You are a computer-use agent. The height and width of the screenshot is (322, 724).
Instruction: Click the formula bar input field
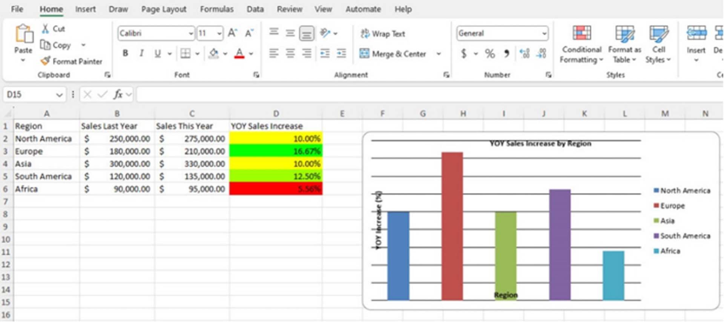pos(429,94)
